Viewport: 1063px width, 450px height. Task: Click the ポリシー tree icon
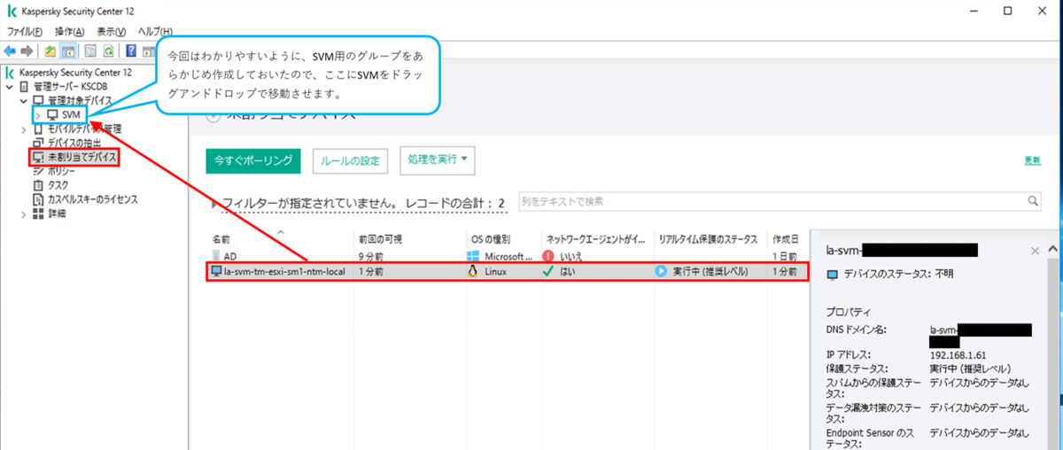[38, 171]
